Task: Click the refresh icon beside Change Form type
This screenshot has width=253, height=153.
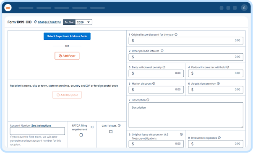Action: coord(36,22)
